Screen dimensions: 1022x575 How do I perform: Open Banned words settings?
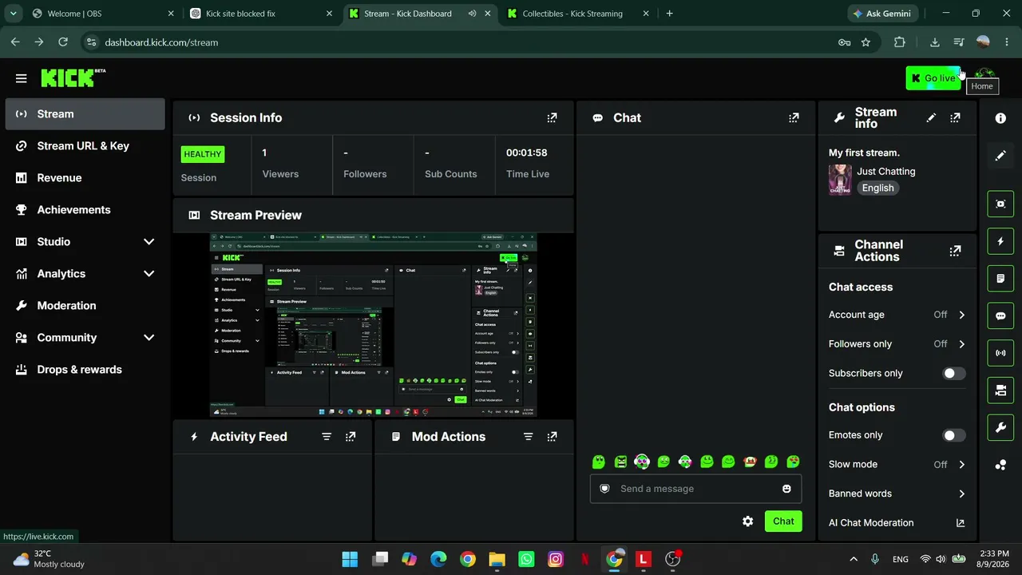click(897, 494)
